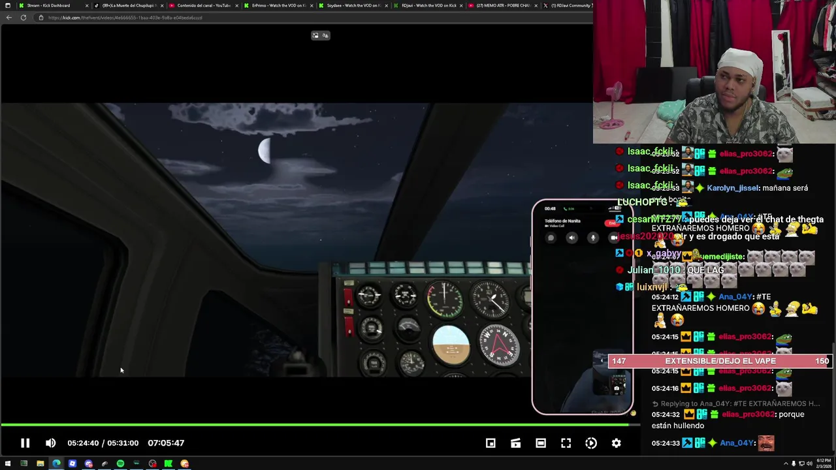The width and height of the screenshot is (836, 470).
Task: Open the tab list button
Action: click(x=7, y=5)
